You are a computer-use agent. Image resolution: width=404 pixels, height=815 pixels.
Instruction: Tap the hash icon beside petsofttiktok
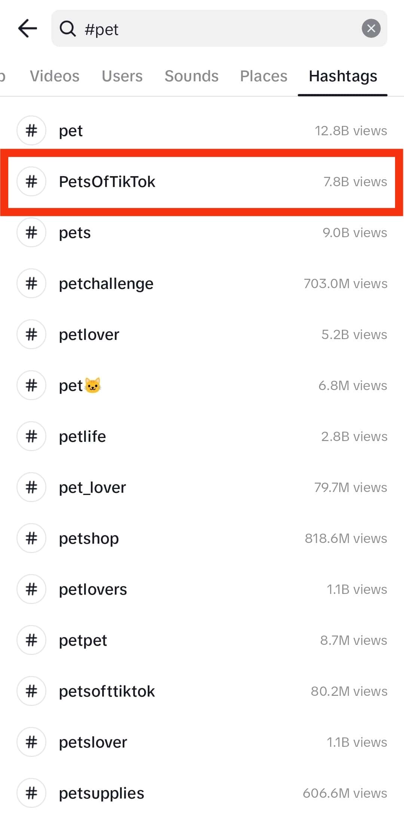(x=31, y=691)
